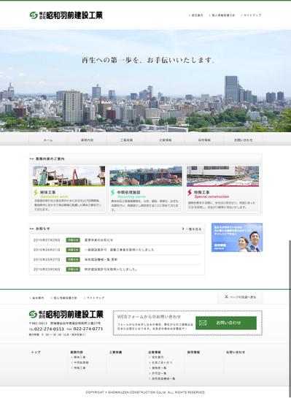This screenshot has height=398, width=291.
Task: Click 工事実績 in the footer sitemap
Action: click(115, 352)
